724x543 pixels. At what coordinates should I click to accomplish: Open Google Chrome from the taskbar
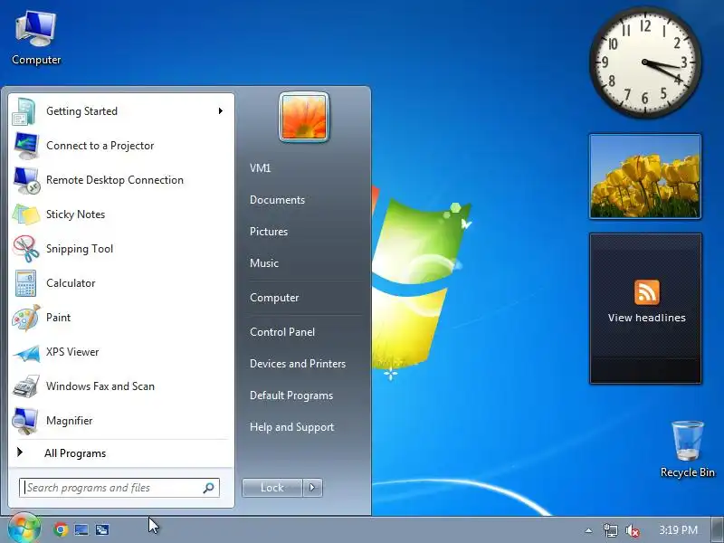tap(61, 529)
